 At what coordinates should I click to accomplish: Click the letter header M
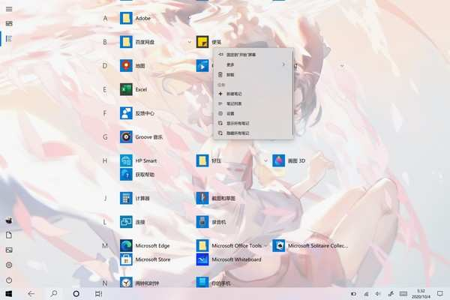[105, 246]
